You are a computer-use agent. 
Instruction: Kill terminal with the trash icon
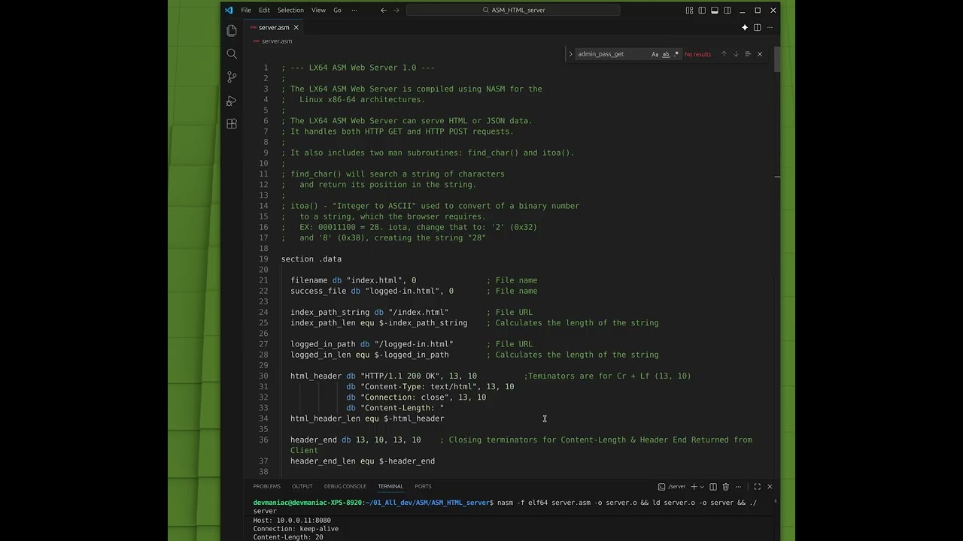[726, 487]
